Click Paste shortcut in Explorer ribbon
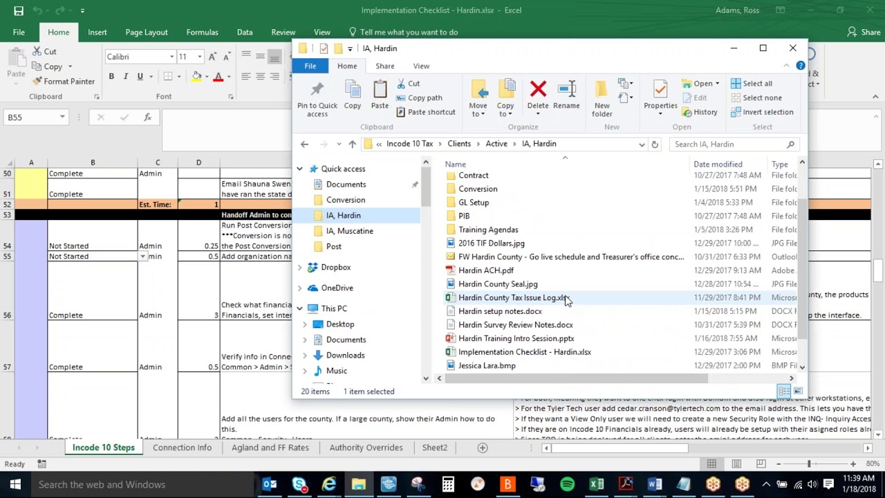 [x=426, y=112]
